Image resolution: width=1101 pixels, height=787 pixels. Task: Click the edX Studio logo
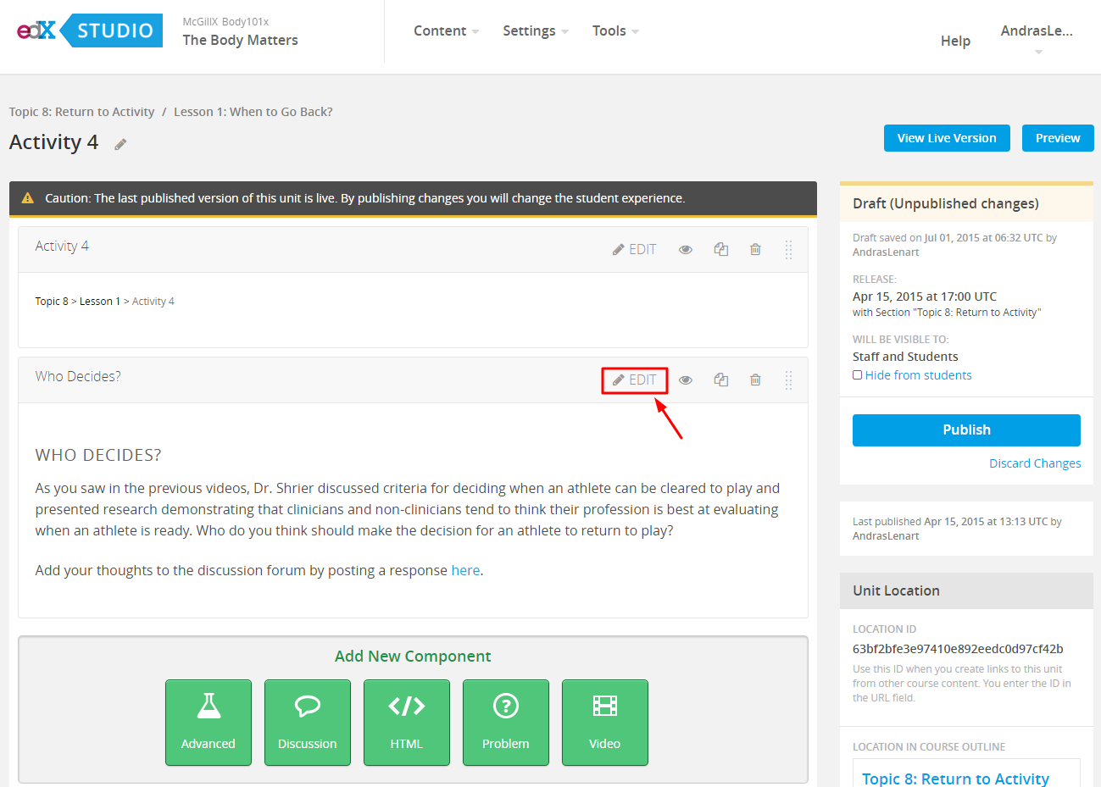(90, 30)
